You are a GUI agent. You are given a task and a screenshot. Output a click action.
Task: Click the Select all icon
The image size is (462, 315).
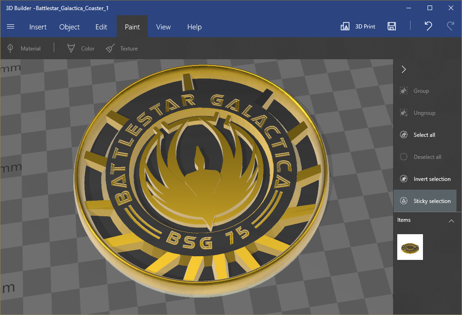[x=404, y=135]
